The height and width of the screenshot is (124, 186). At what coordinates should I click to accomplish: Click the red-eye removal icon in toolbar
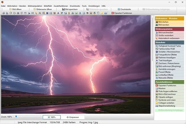(87, 13)
